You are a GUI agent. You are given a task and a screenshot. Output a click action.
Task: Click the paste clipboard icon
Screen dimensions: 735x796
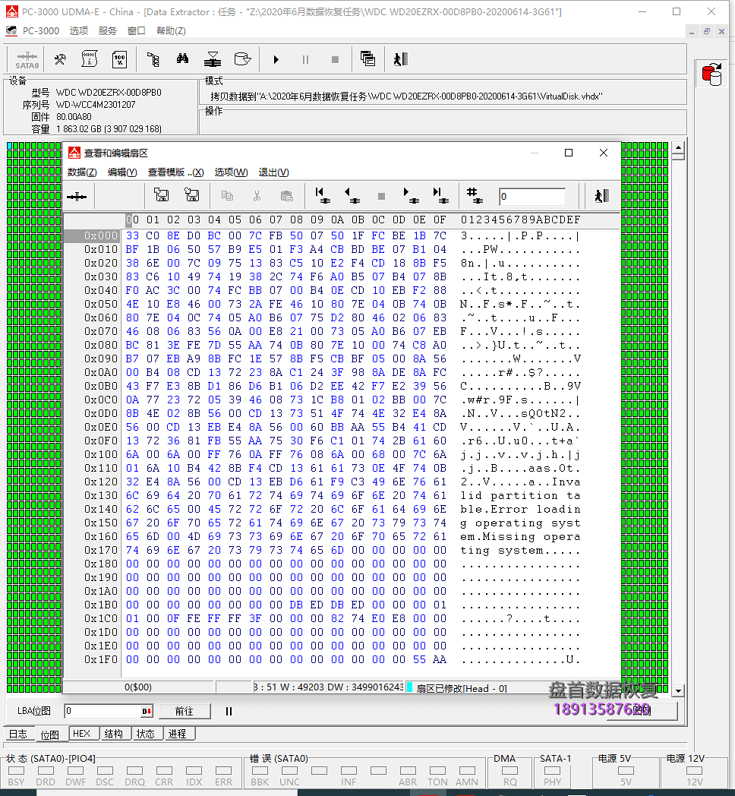(287, 196)
